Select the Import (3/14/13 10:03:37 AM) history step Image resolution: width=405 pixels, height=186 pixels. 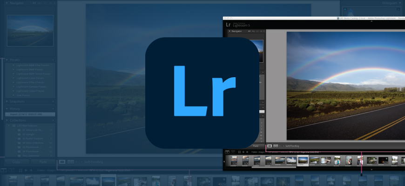(x=30, y=114)
